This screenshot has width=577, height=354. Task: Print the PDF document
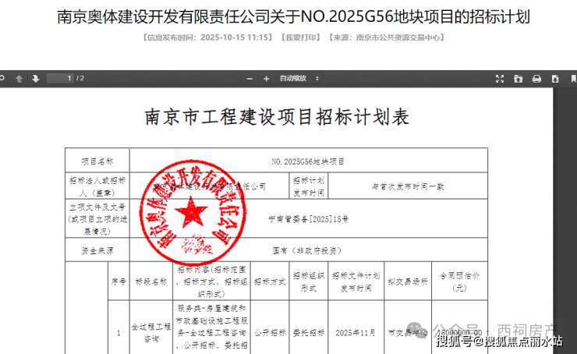click(x=537, y=78)
